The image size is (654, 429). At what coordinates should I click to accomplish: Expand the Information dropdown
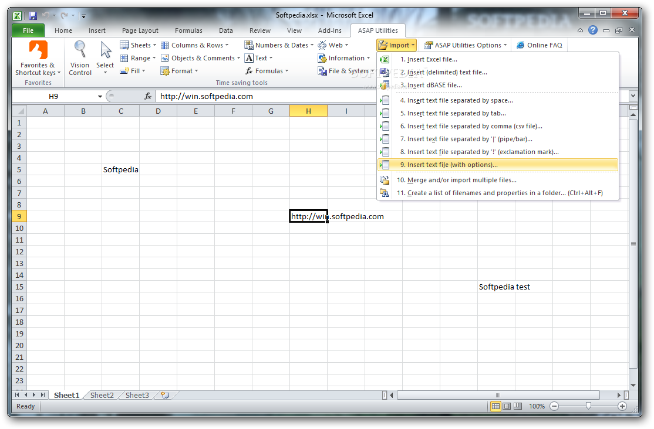click(x=344, y=58)
